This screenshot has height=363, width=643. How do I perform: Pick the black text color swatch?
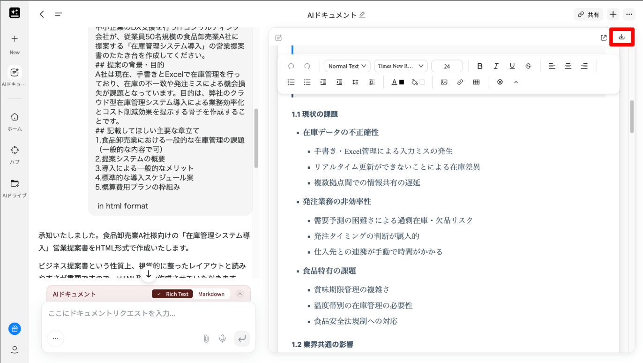(x=401, y=82)
